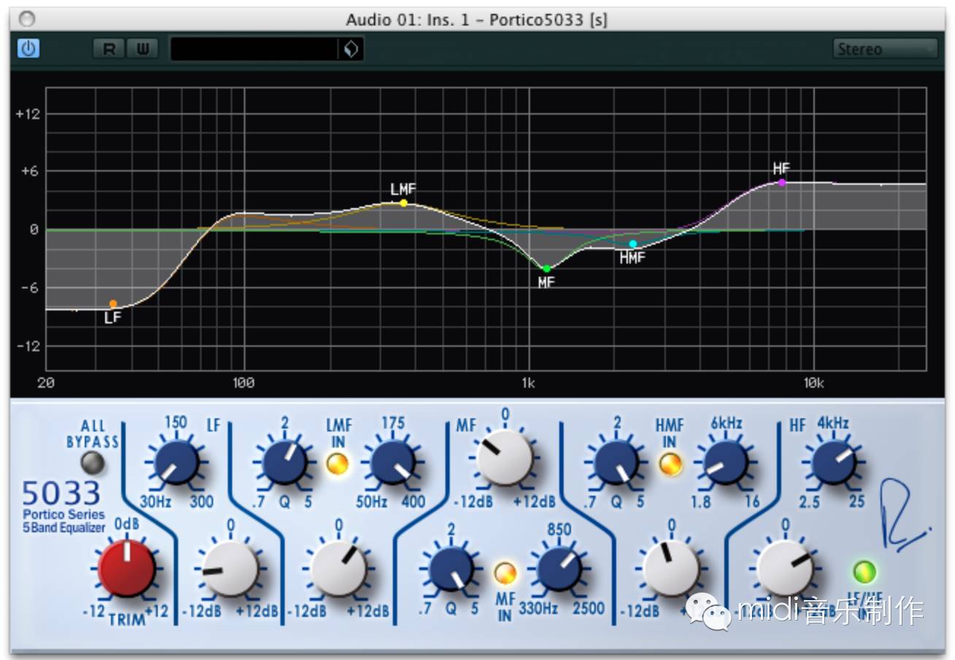Select the magenta HF band point

tap(782, 183)
